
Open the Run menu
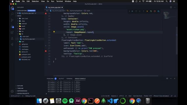[53, 1]
